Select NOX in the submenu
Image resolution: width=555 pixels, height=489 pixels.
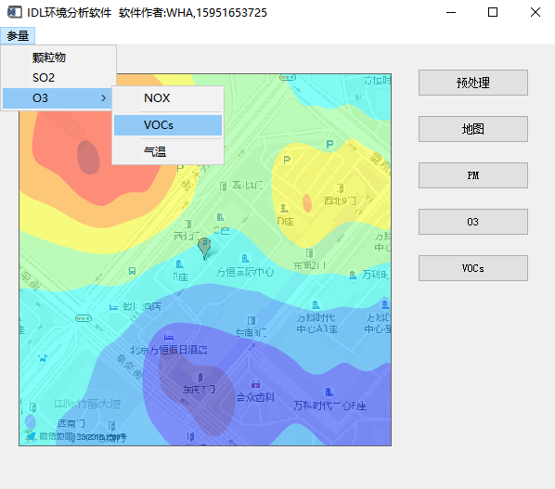[168, 98]
